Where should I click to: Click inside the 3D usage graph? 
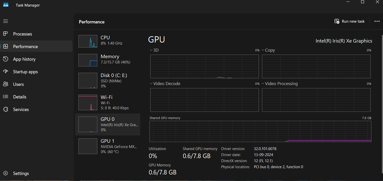coord(204,66)
